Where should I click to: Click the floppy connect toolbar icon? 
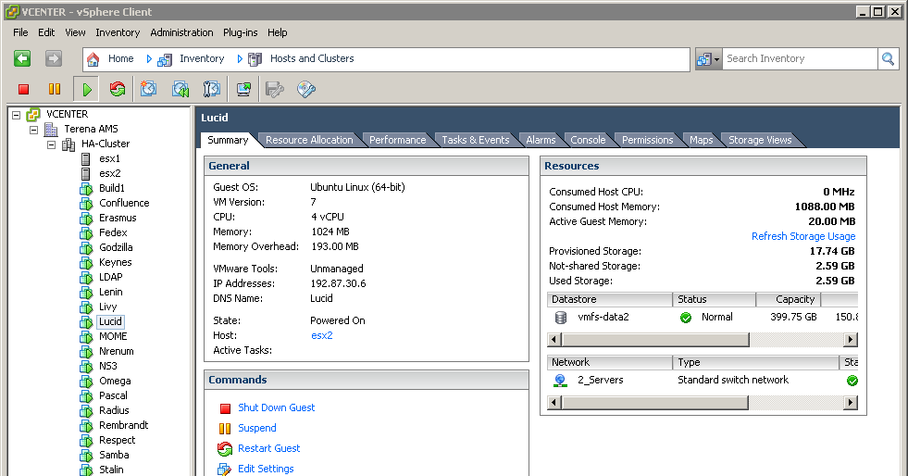(275, 89)
